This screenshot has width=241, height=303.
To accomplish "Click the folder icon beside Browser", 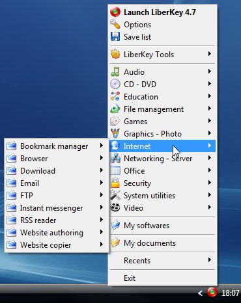I will 12,159.
